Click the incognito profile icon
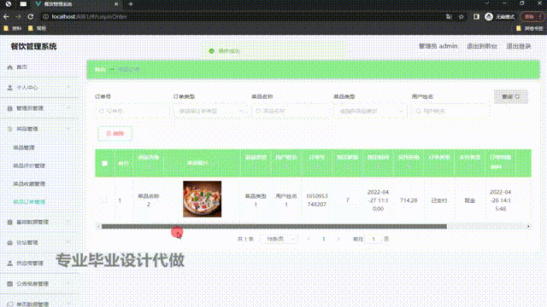Image resolution: width=547 pixels, height=307 pixels. coord(489,17)
